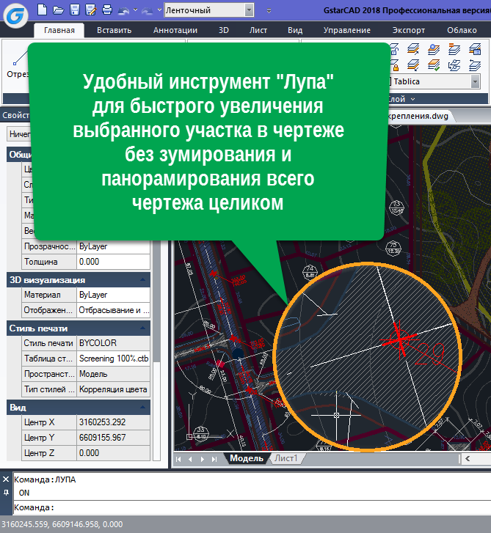The width and height of the screenshot is (491, 533).
Task: Close the command line panel
Action: click(6, 479)
